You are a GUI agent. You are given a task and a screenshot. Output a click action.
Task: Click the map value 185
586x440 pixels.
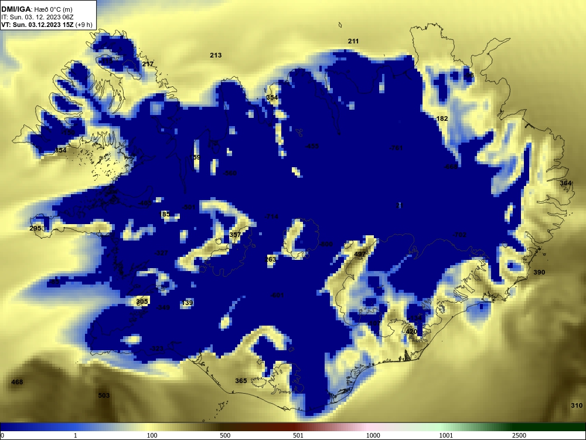pos(165,214)
